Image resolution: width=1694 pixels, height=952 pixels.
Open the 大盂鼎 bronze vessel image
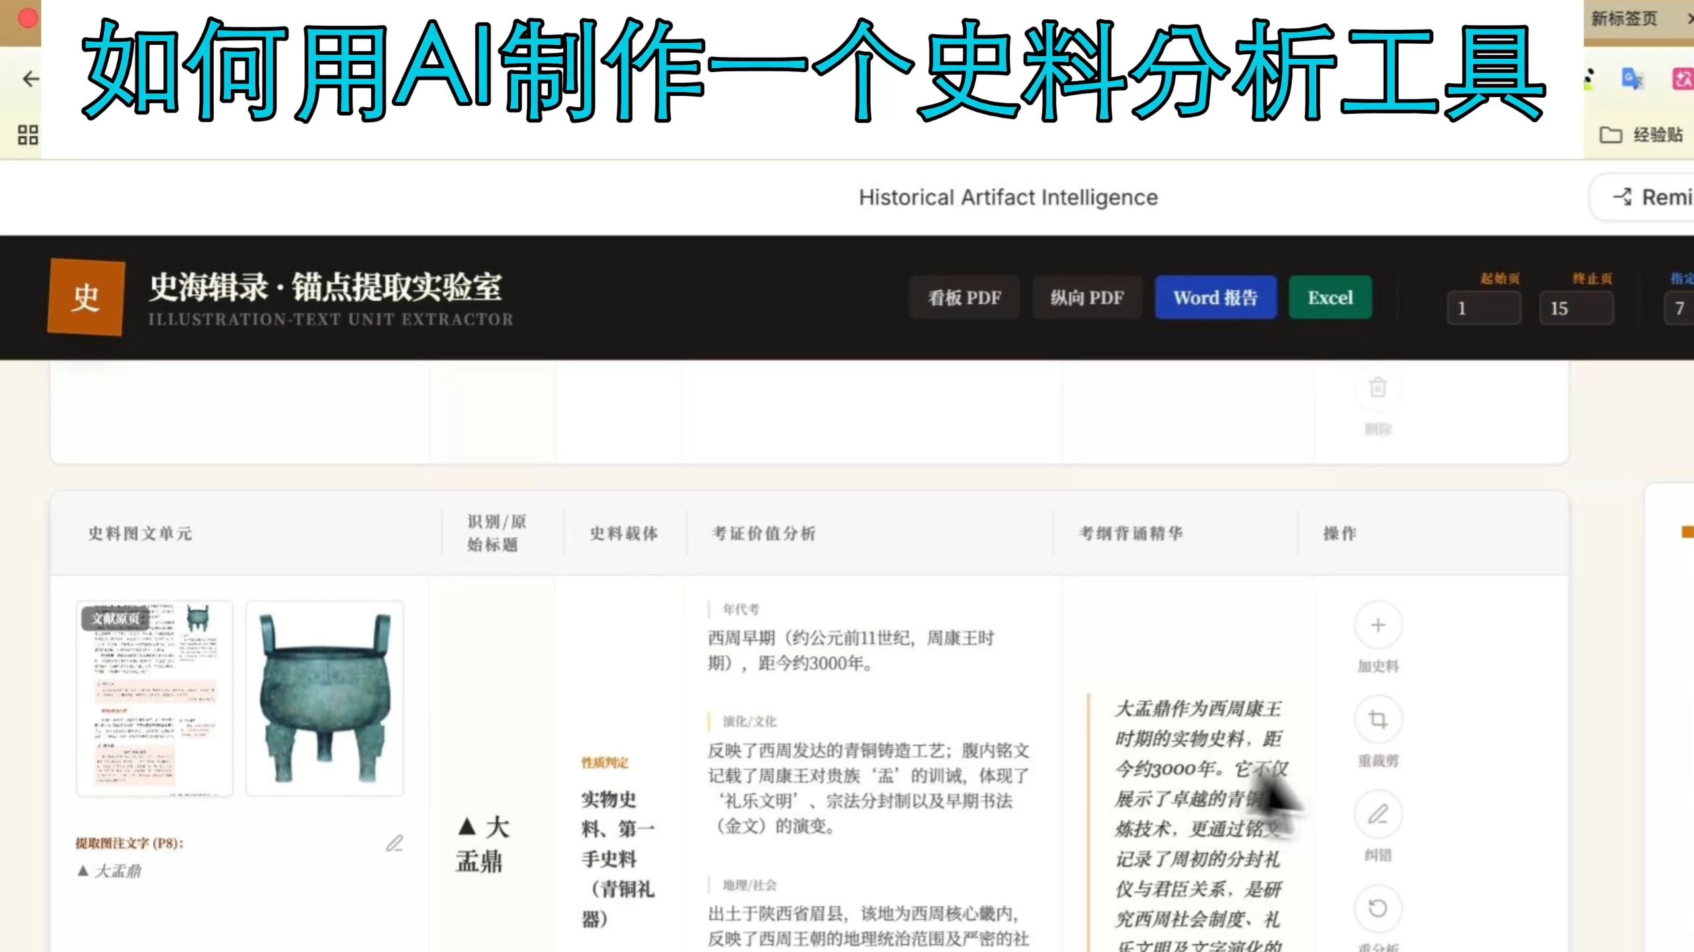324,699
